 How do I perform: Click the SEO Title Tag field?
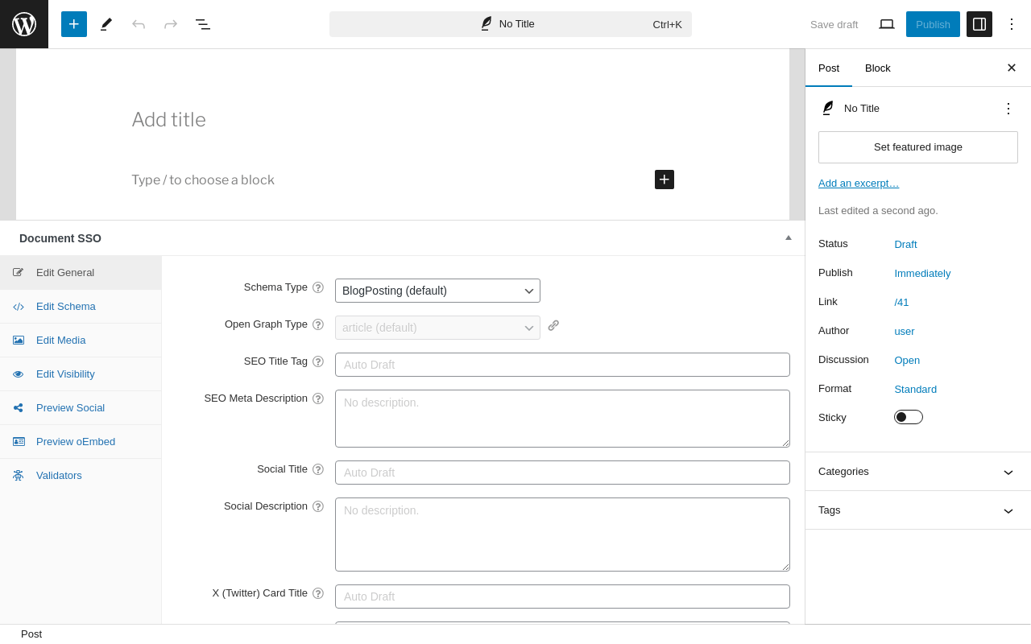click(562, 365)
